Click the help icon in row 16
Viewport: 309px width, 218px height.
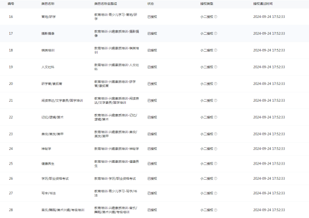(x=216, y=17)
